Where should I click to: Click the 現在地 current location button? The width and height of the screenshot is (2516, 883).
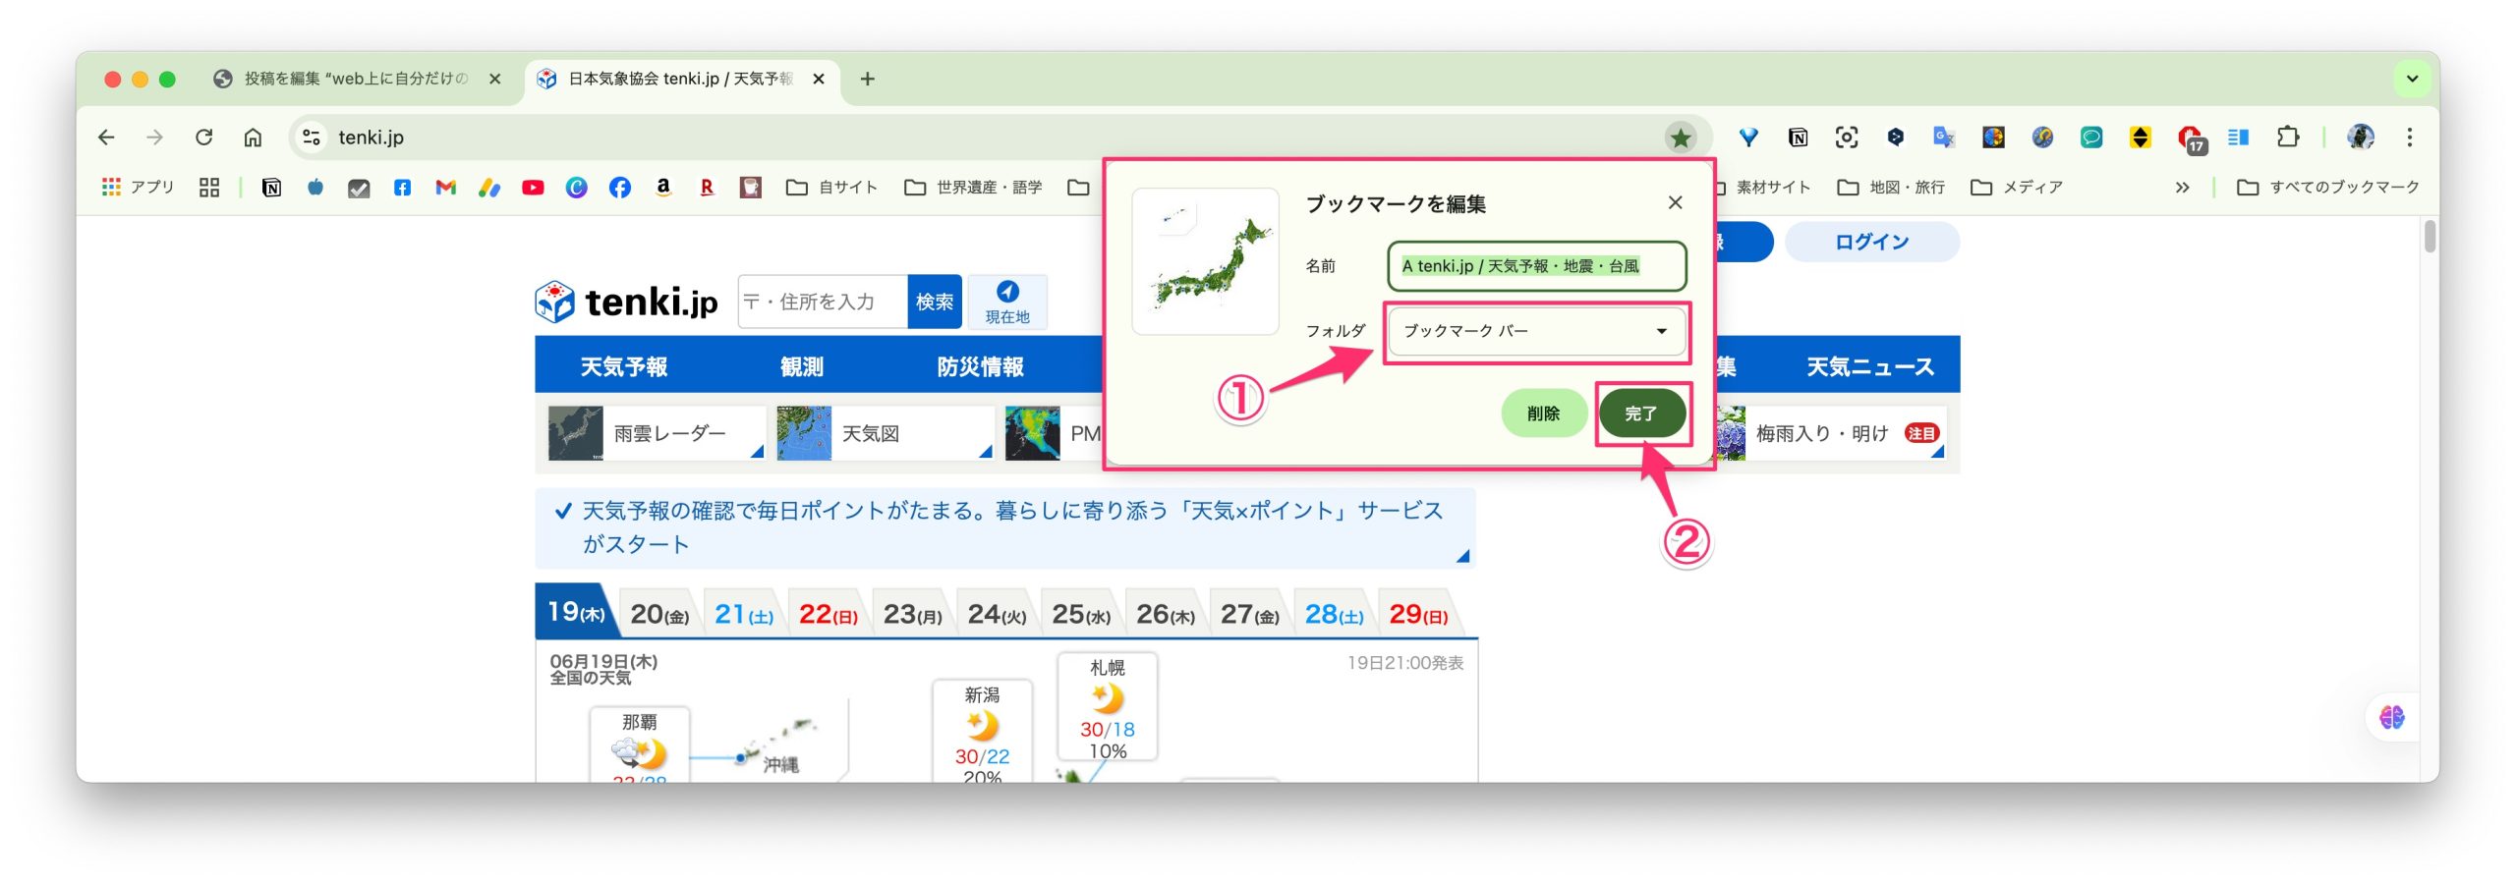tap(1007, 302)
